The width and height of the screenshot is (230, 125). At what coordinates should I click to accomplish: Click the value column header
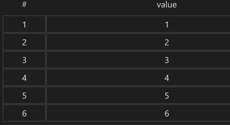tap(167, 5)
